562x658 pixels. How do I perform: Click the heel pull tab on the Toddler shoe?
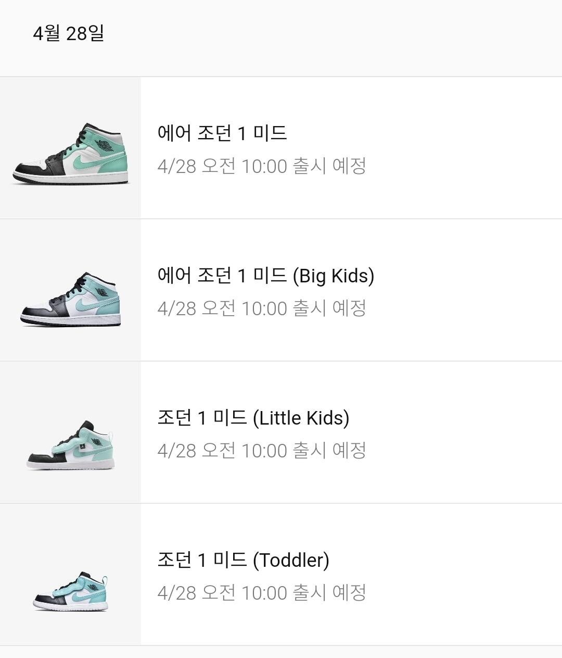tap(105, 580)
